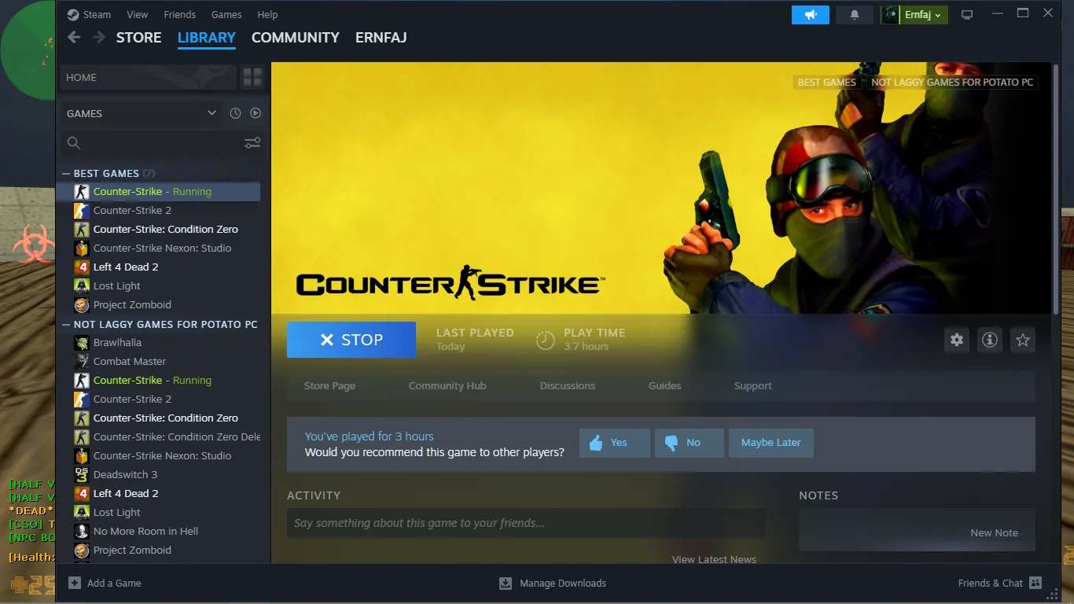Go forward with the right arrow
Screen dimensions: 1074x604
[x=99, y=37]
